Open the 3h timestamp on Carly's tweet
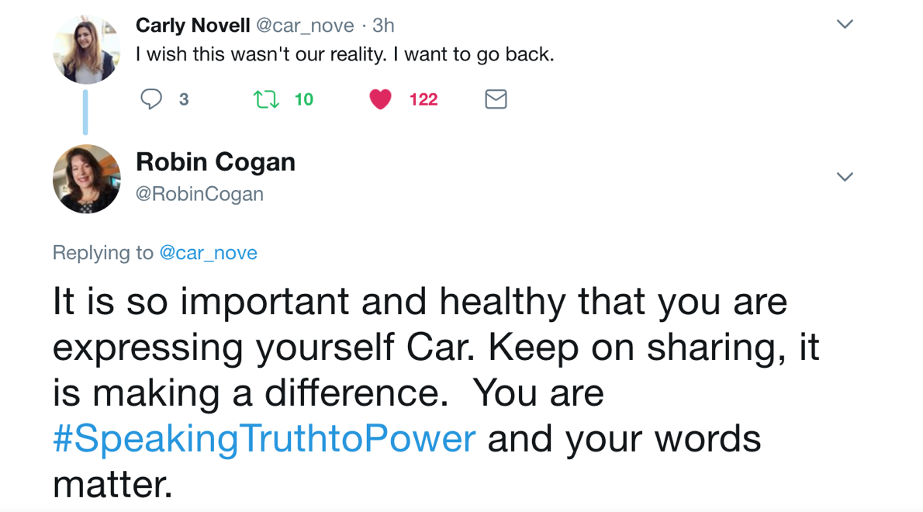The height and width of the screenshot is (512, 923). (x=383, y=24)
